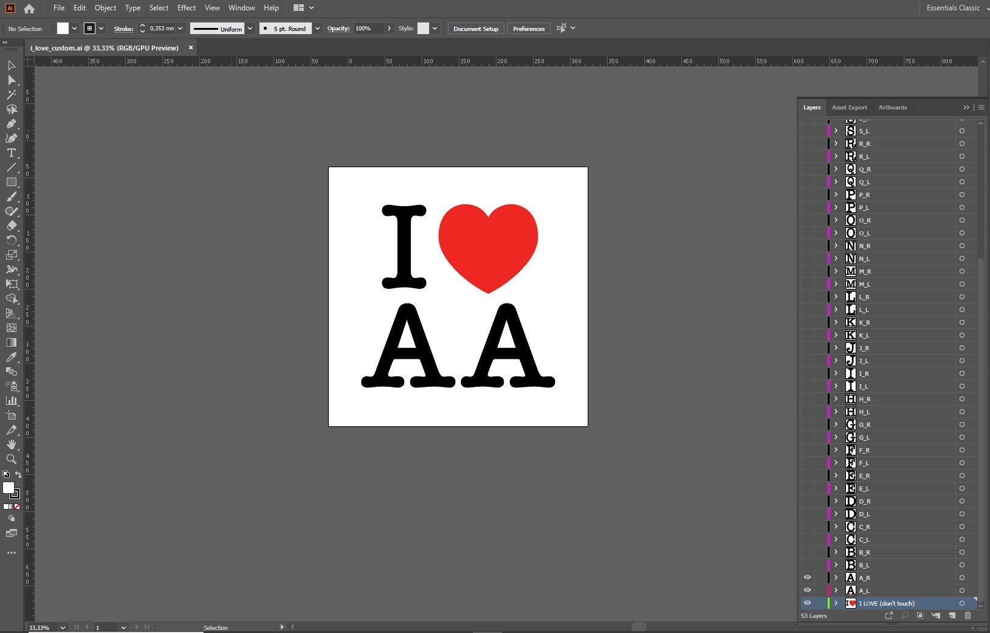Select the Hand tool

[x=11, y=444]
